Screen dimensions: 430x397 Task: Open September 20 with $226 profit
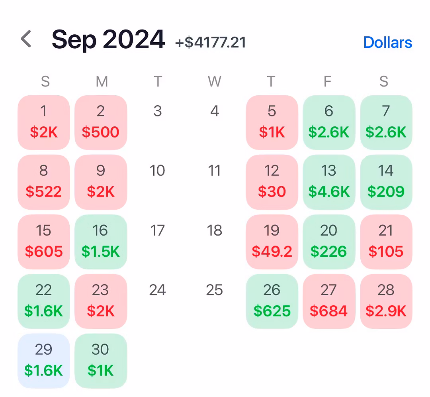pos(329,242)
